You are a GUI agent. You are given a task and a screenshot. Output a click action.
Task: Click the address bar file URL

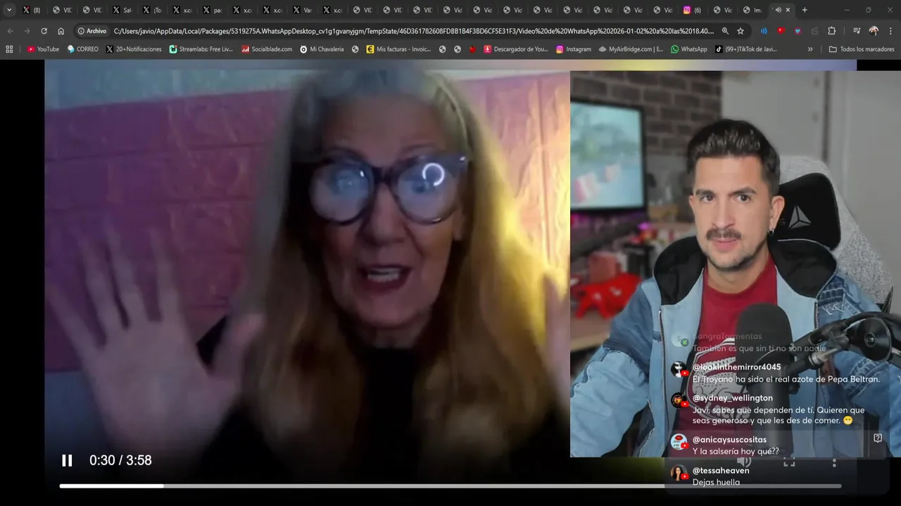(x=414, y=31)
